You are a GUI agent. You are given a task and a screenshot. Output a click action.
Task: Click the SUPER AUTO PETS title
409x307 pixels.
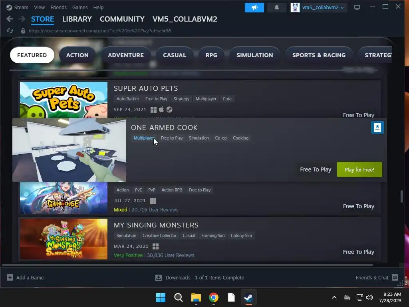point(146,88)
